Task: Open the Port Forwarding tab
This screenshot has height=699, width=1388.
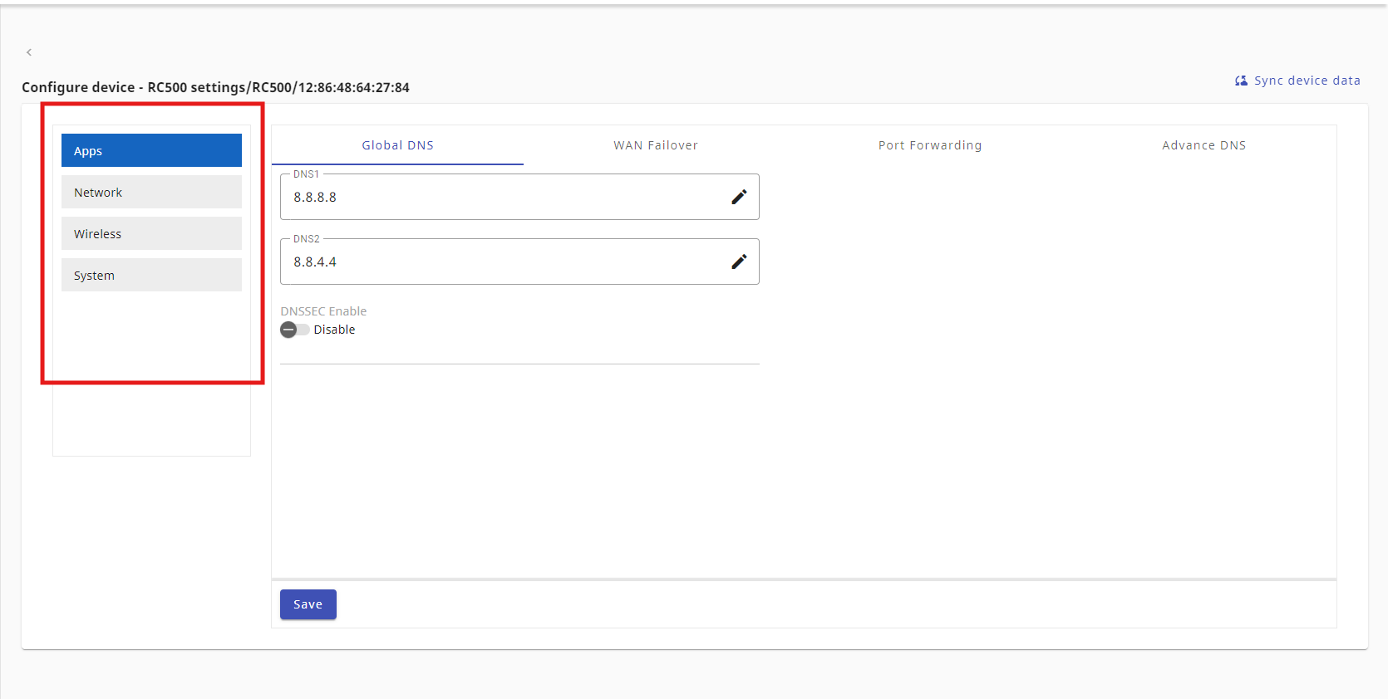Action: (x=930, y=145)
